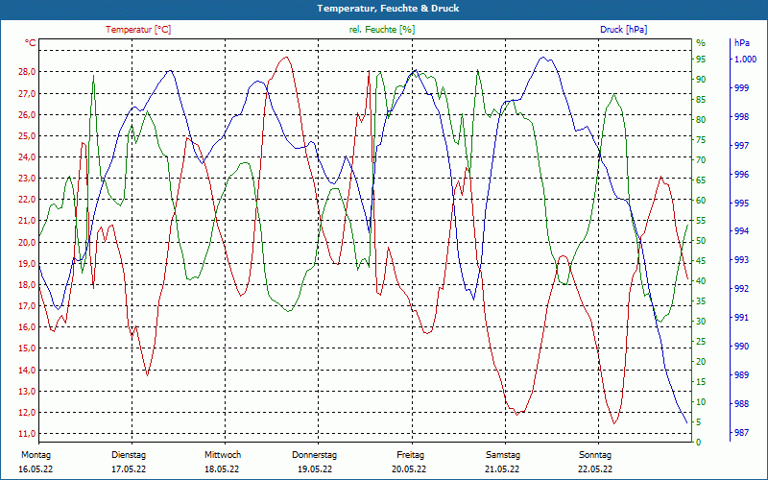This screenshot has width=768, height=480.
Task: Click the '22,0' temperature axis value
Action: click(x=27, y=200)
